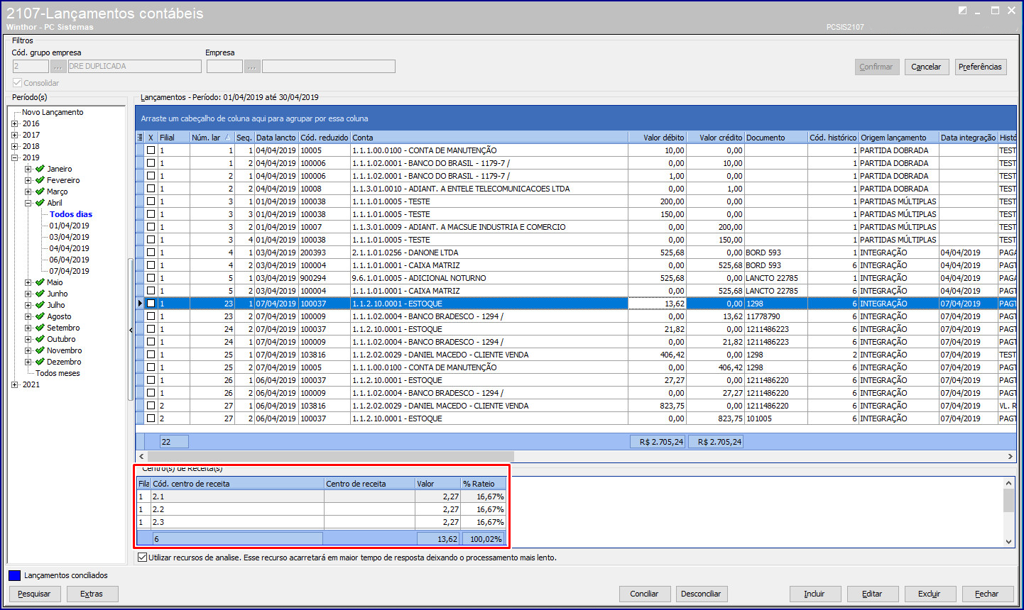
Task: Click the Extras button
Action: (92, 594)
